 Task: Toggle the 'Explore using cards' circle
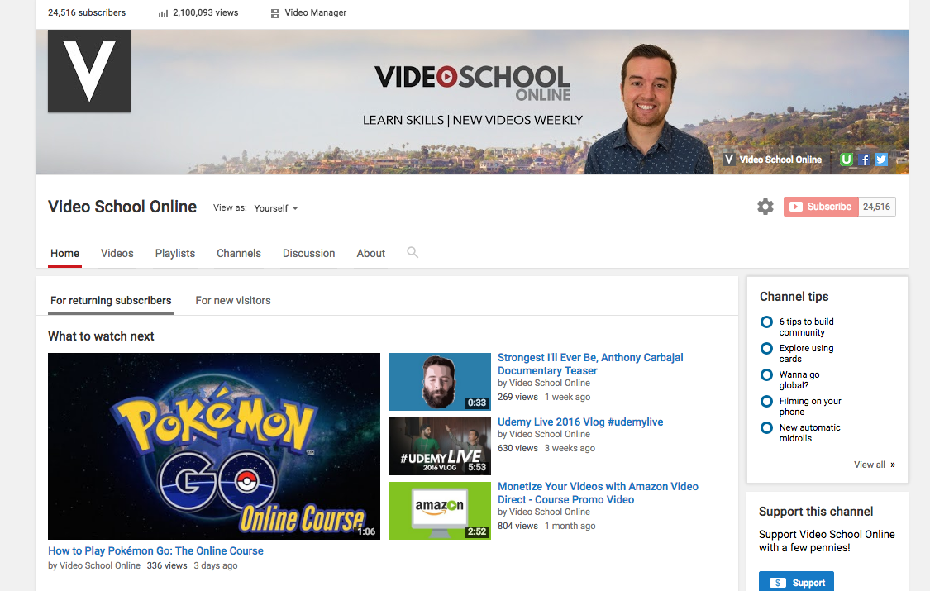(766, 349)
